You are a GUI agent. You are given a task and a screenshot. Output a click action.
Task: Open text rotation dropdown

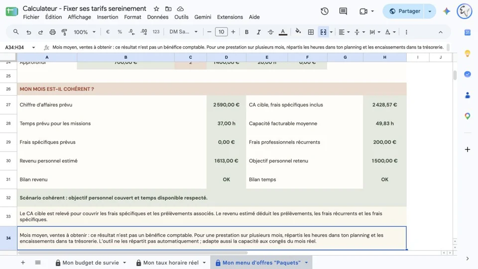(390, 32)
